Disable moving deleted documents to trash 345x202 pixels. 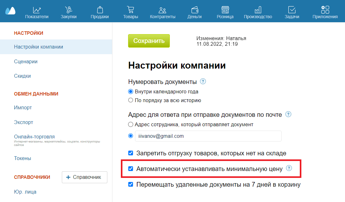(130, 184)
